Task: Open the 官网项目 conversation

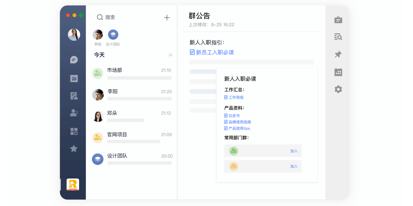Action: tap(132, 138)
